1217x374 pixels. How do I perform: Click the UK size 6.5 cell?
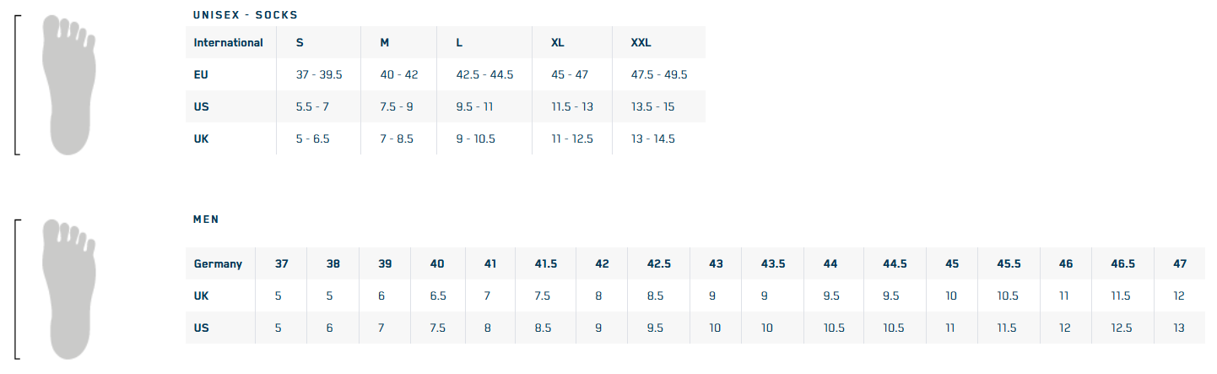pos(437,295)
